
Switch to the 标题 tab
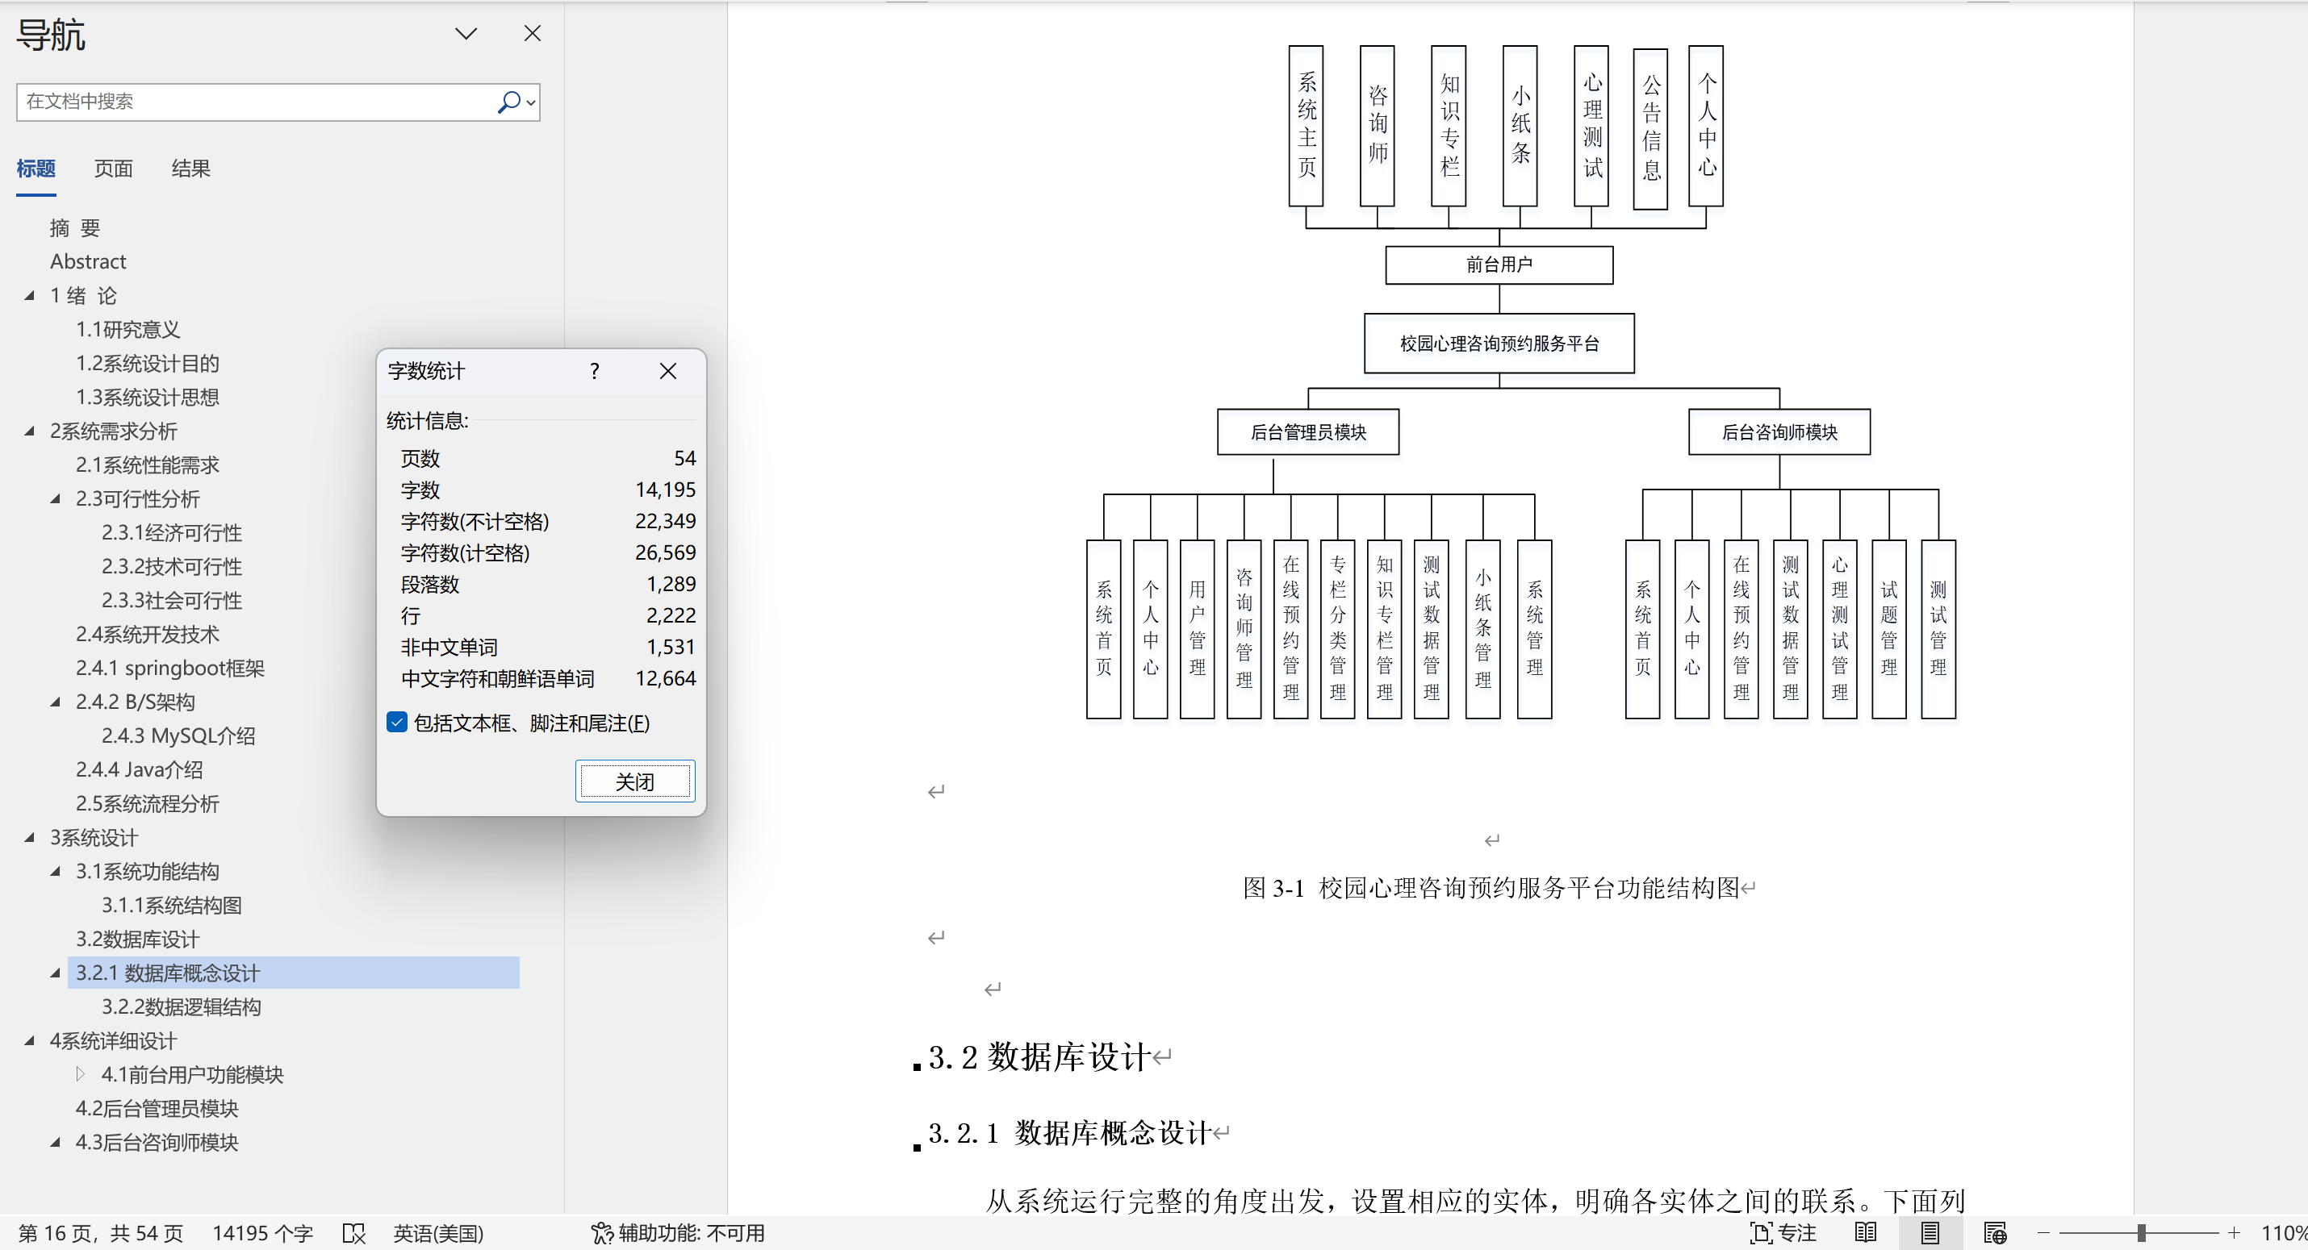click(36, 169)
